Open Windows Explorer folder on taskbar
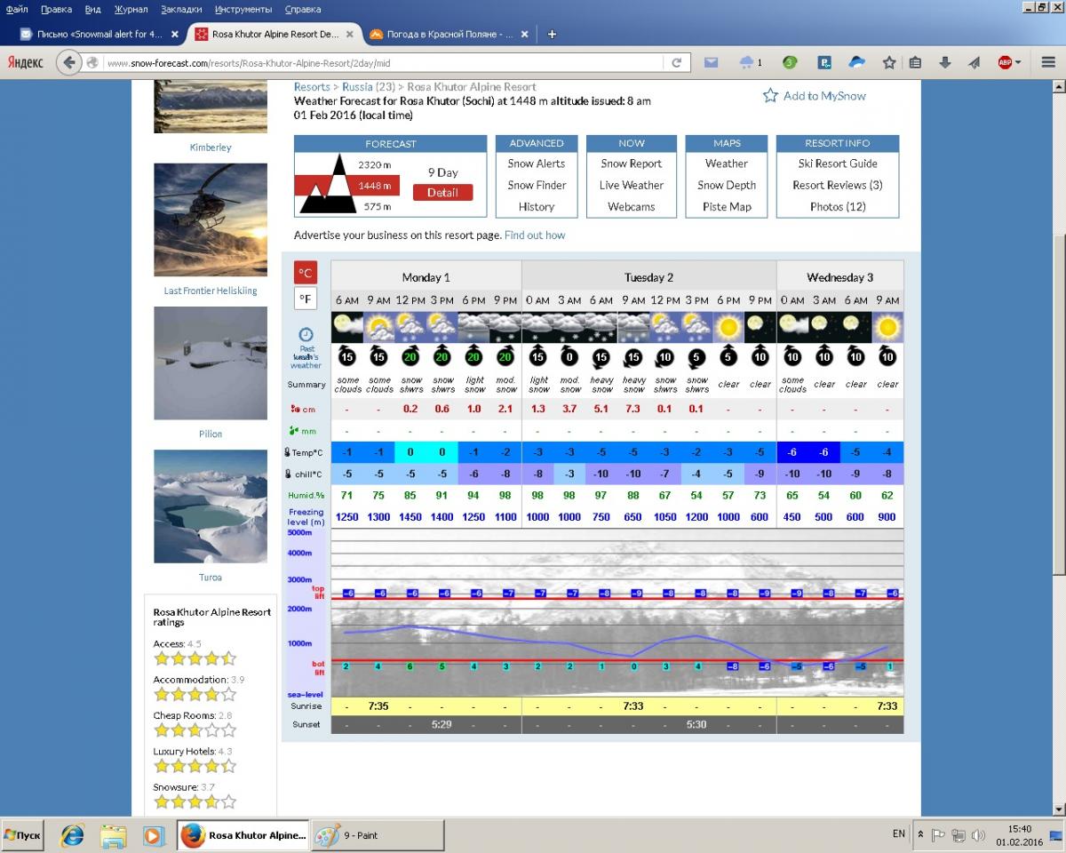Screen dimensions: 1066x853 click(x=113, y=835)
